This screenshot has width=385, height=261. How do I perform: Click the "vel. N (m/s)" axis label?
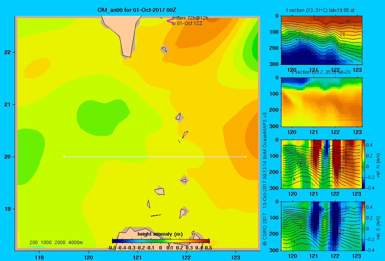tap(378, 165)
